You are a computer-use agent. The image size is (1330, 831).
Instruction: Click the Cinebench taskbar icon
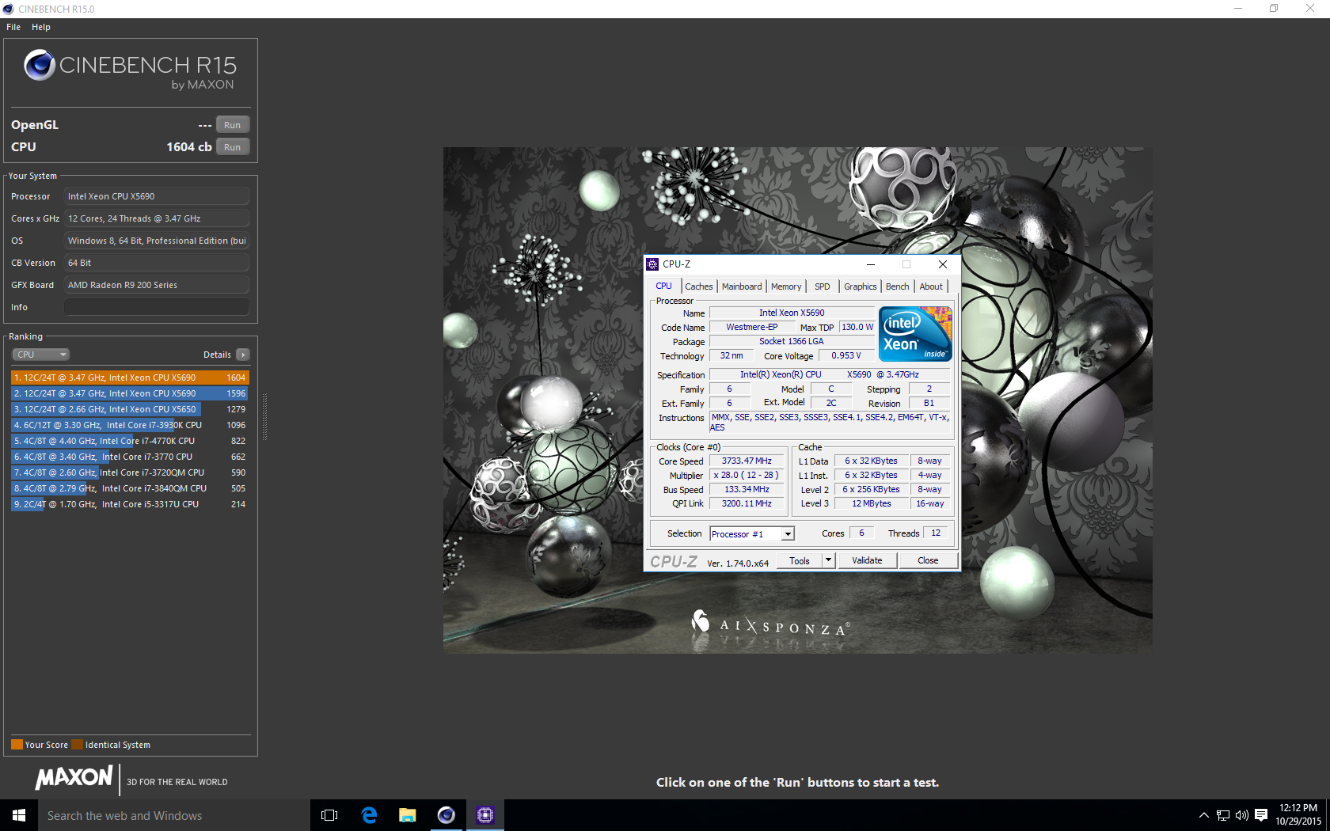[x=446, y=815]
